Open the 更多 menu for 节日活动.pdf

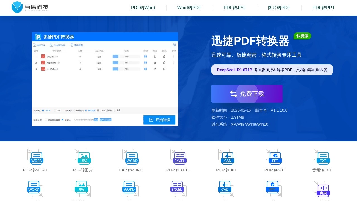click(x=173, y=69)
